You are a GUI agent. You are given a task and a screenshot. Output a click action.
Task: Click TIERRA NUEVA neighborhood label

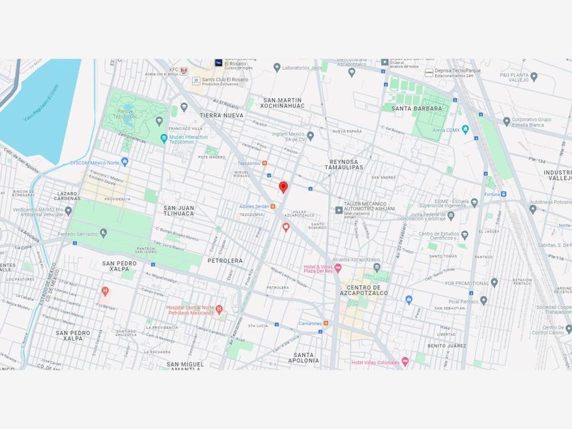click(x=221, y=115)
